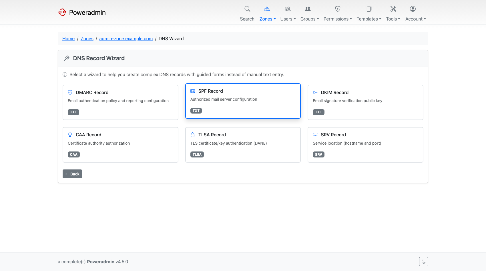
Task: Click the Templates copy icon
Action: [369, 9]
